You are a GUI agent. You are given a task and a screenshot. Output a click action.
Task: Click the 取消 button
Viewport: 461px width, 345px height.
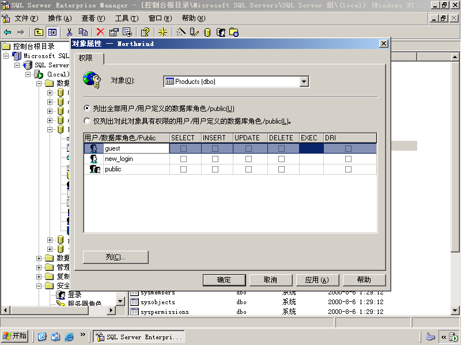[x=271, y=280]
